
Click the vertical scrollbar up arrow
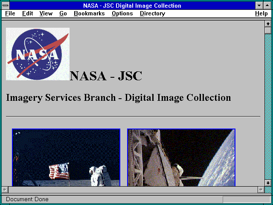tap(268, 24)
